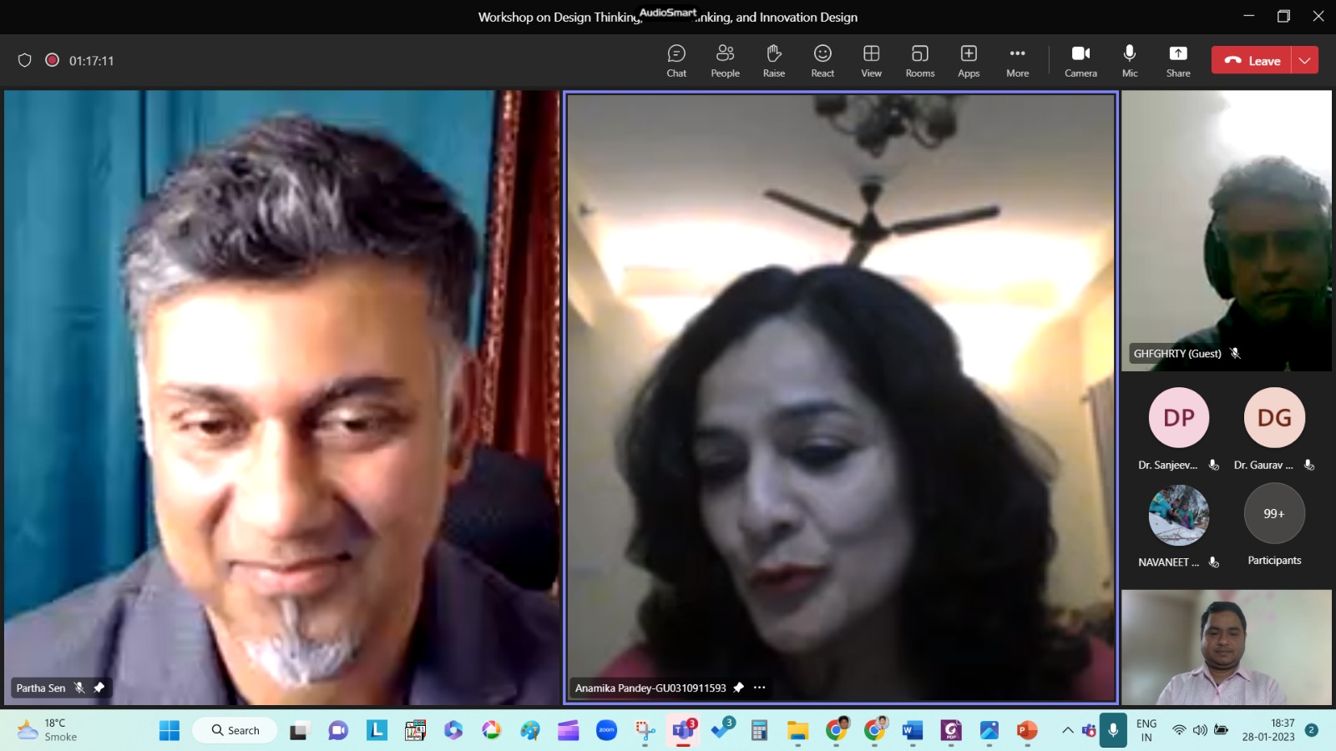The height and width of the screenshot is (751, 1336).
Task: Open the Chat panel
Action: click(x=676, y=61)
